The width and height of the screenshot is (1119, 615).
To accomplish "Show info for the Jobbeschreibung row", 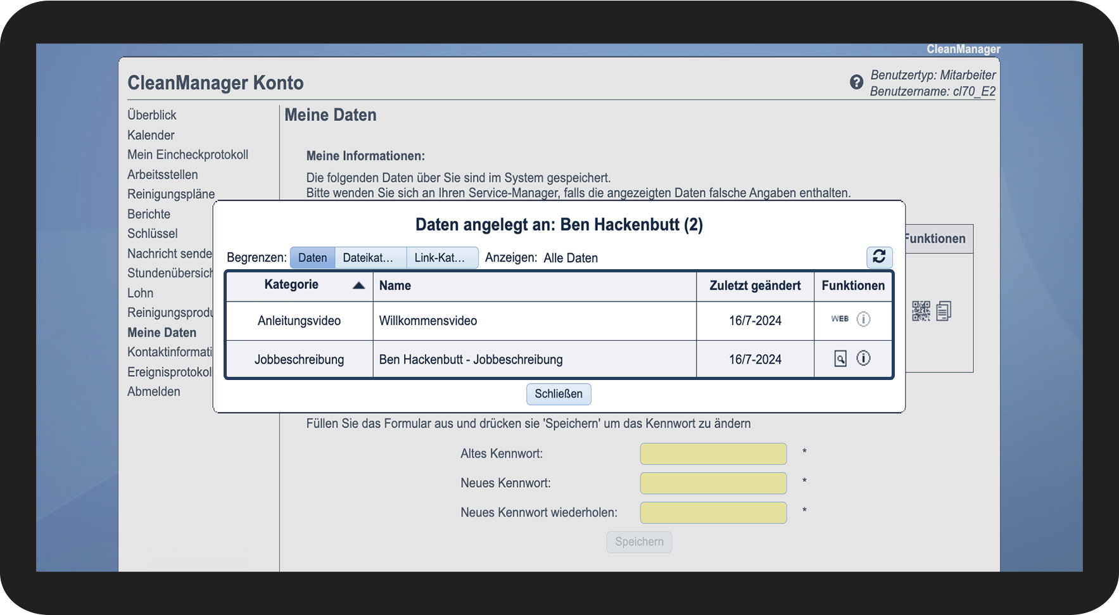I will pos(863,358).
